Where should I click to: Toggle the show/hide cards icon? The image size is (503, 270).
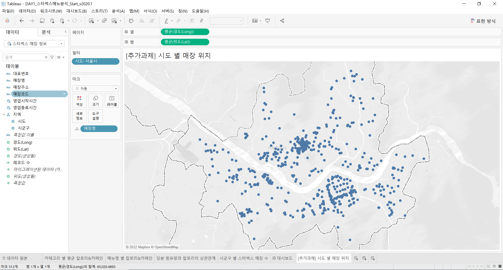coord(255,21)
